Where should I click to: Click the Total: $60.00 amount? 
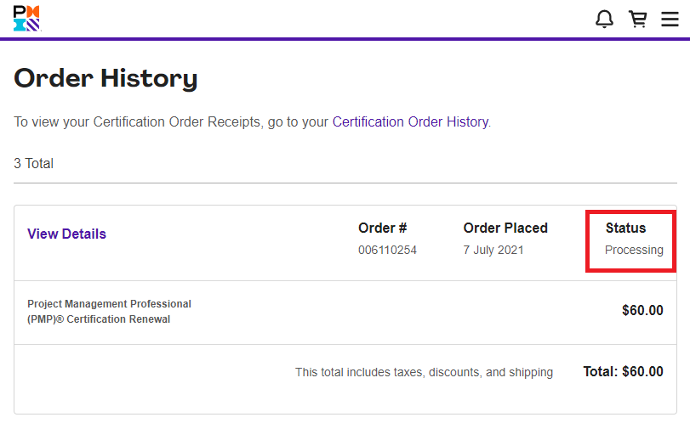(x=623, y=371)
